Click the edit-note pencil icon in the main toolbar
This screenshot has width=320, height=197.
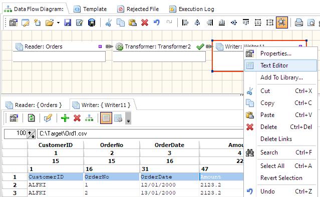tap(26, 22)
